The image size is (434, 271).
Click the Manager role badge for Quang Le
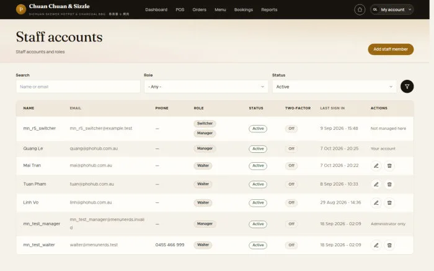205,148
